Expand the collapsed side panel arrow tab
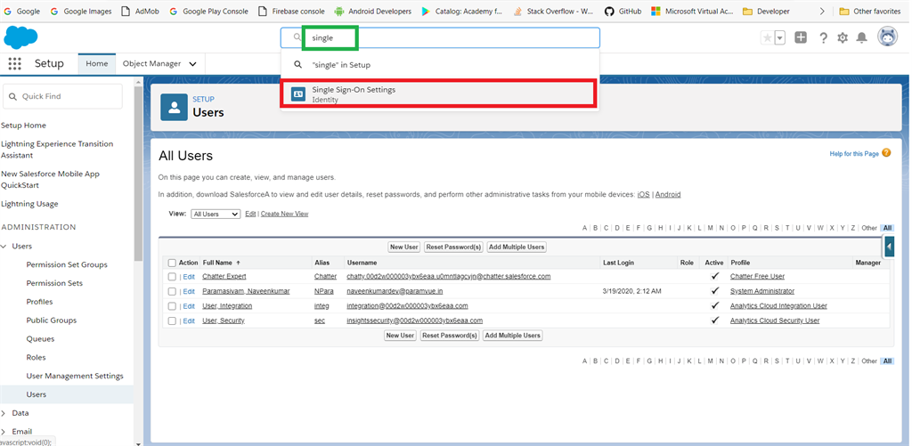 pyautogui.click(x=890, y=247)
